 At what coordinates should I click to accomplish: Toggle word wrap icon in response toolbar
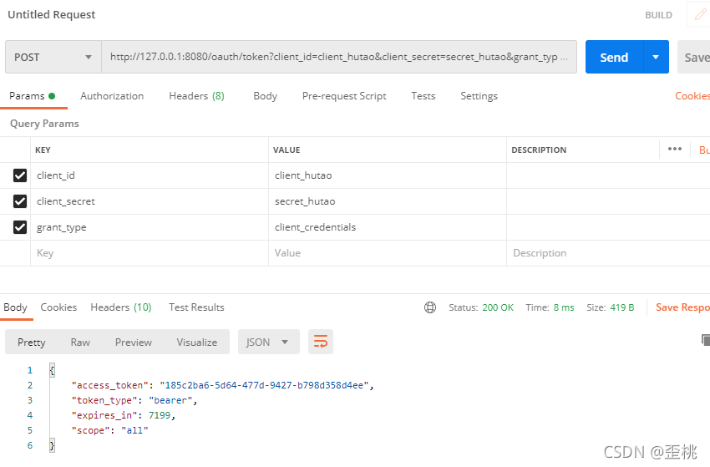[321, 342]
